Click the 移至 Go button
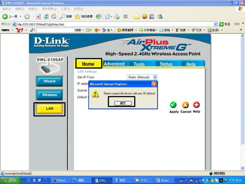 point(225,24)
